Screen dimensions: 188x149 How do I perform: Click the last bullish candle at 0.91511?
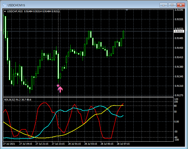coord(123,34)
